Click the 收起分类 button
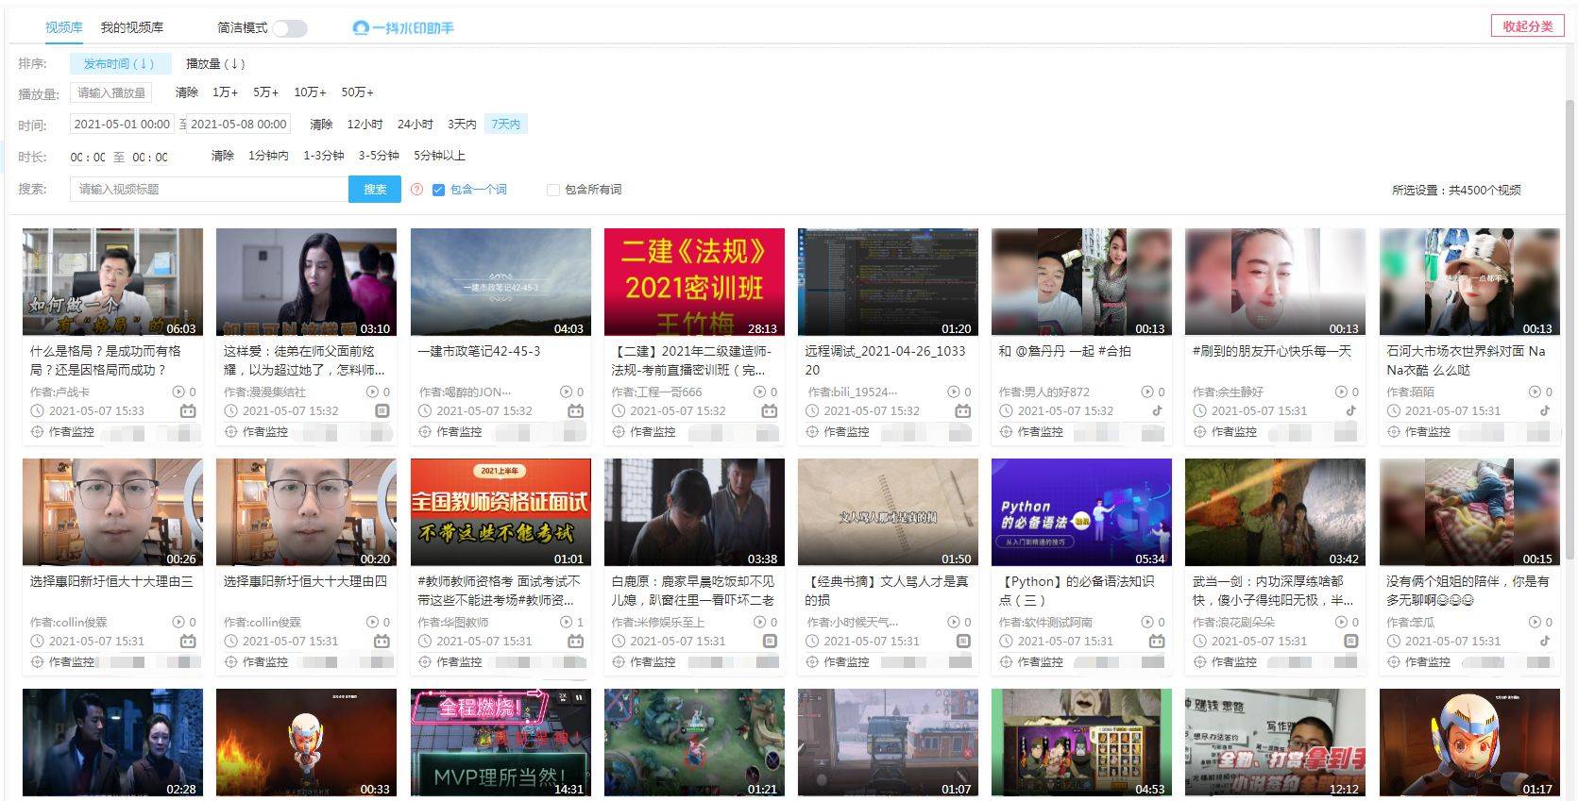This screenshot has width=1578, height=801. 1528,26
